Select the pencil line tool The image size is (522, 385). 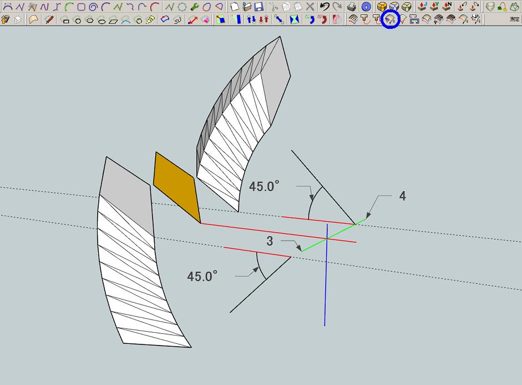point(49,19)
